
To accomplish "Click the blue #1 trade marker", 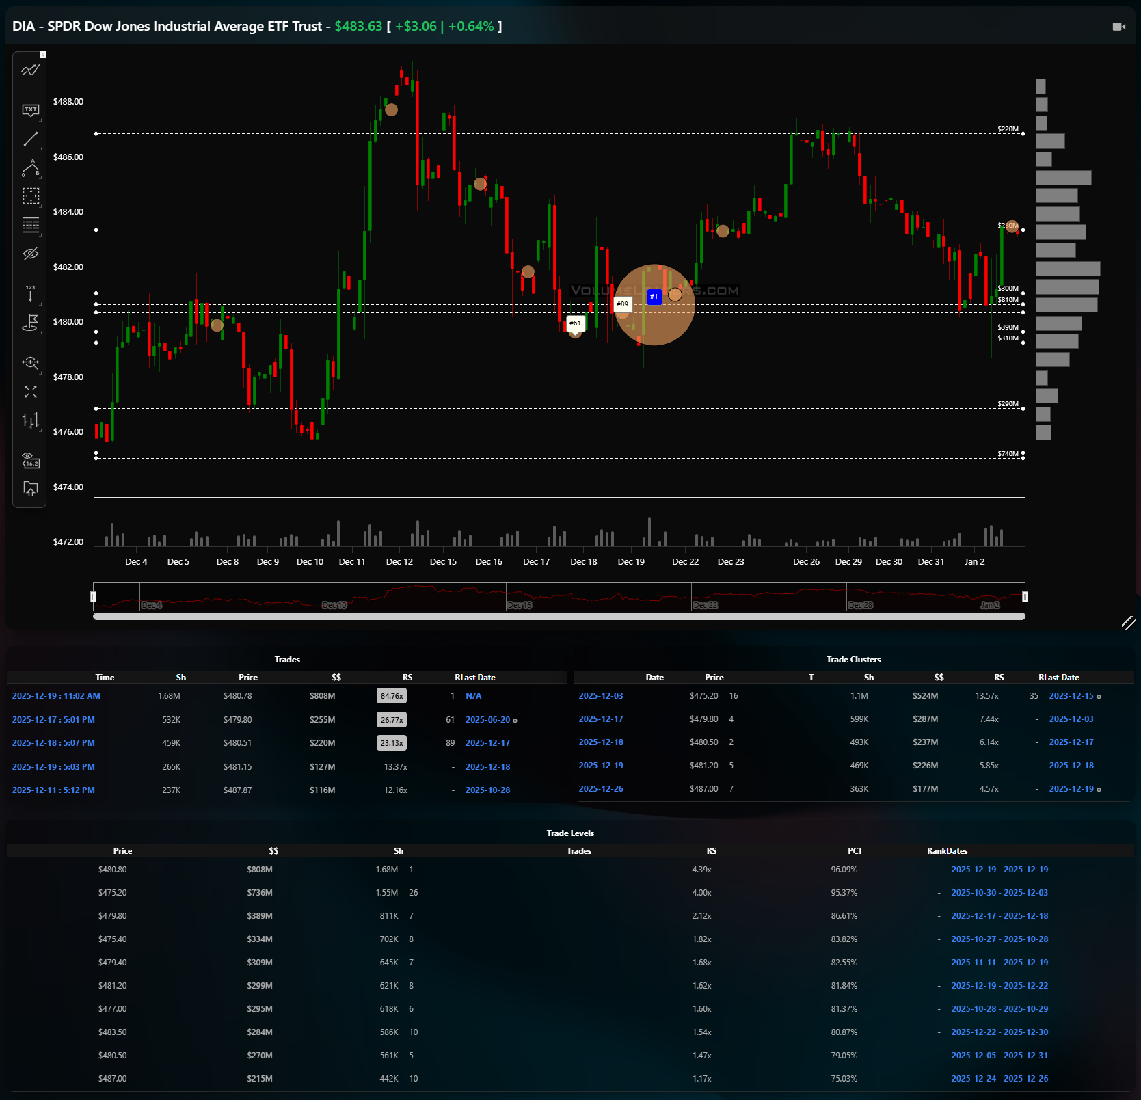I will click(654, 297).
